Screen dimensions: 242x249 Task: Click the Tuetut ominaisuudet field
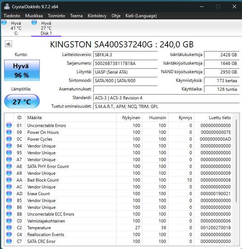click(x=166, y=107)
